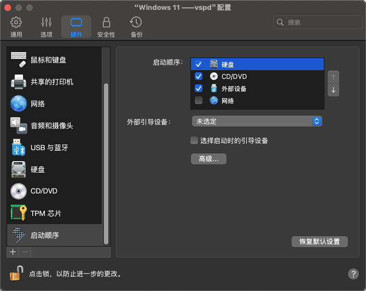The height and width of the screenshot is (291, 366).
Task: Open help with the question mark button
Action: [x=353, y=273]
